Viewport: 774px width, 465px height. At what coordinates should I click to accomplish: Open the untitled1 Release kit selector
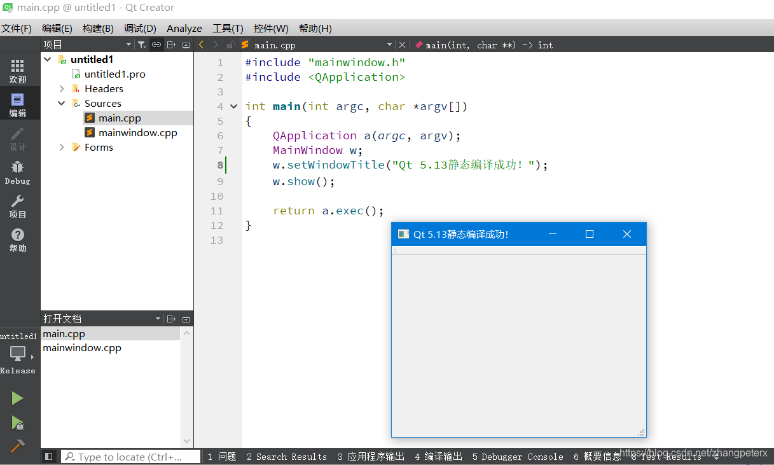tap(18, 353)
